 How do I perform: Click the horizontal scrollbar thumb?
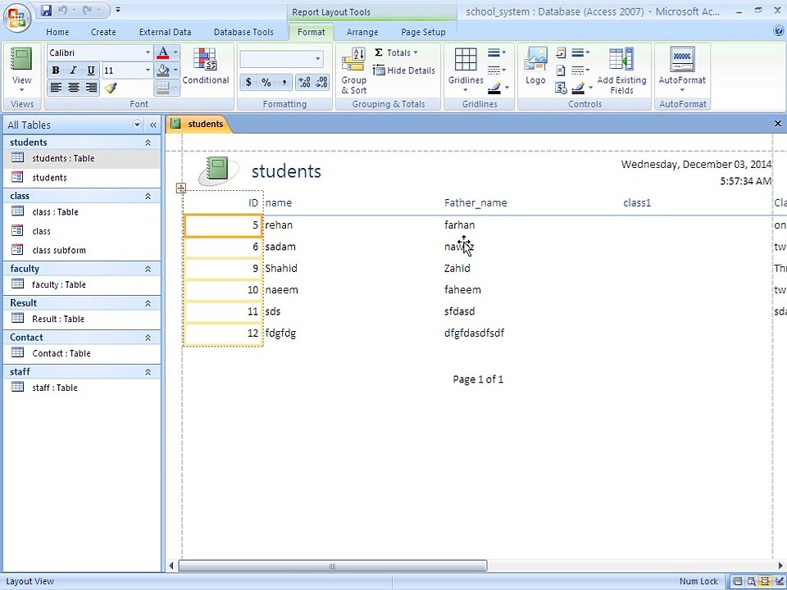click(x=332, y=566)
